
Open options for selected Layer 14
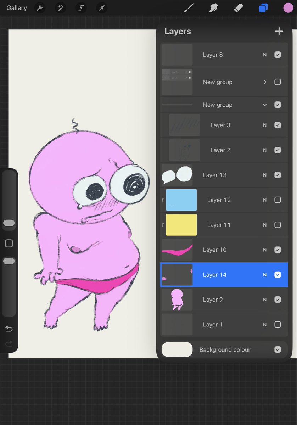[224, 275]
